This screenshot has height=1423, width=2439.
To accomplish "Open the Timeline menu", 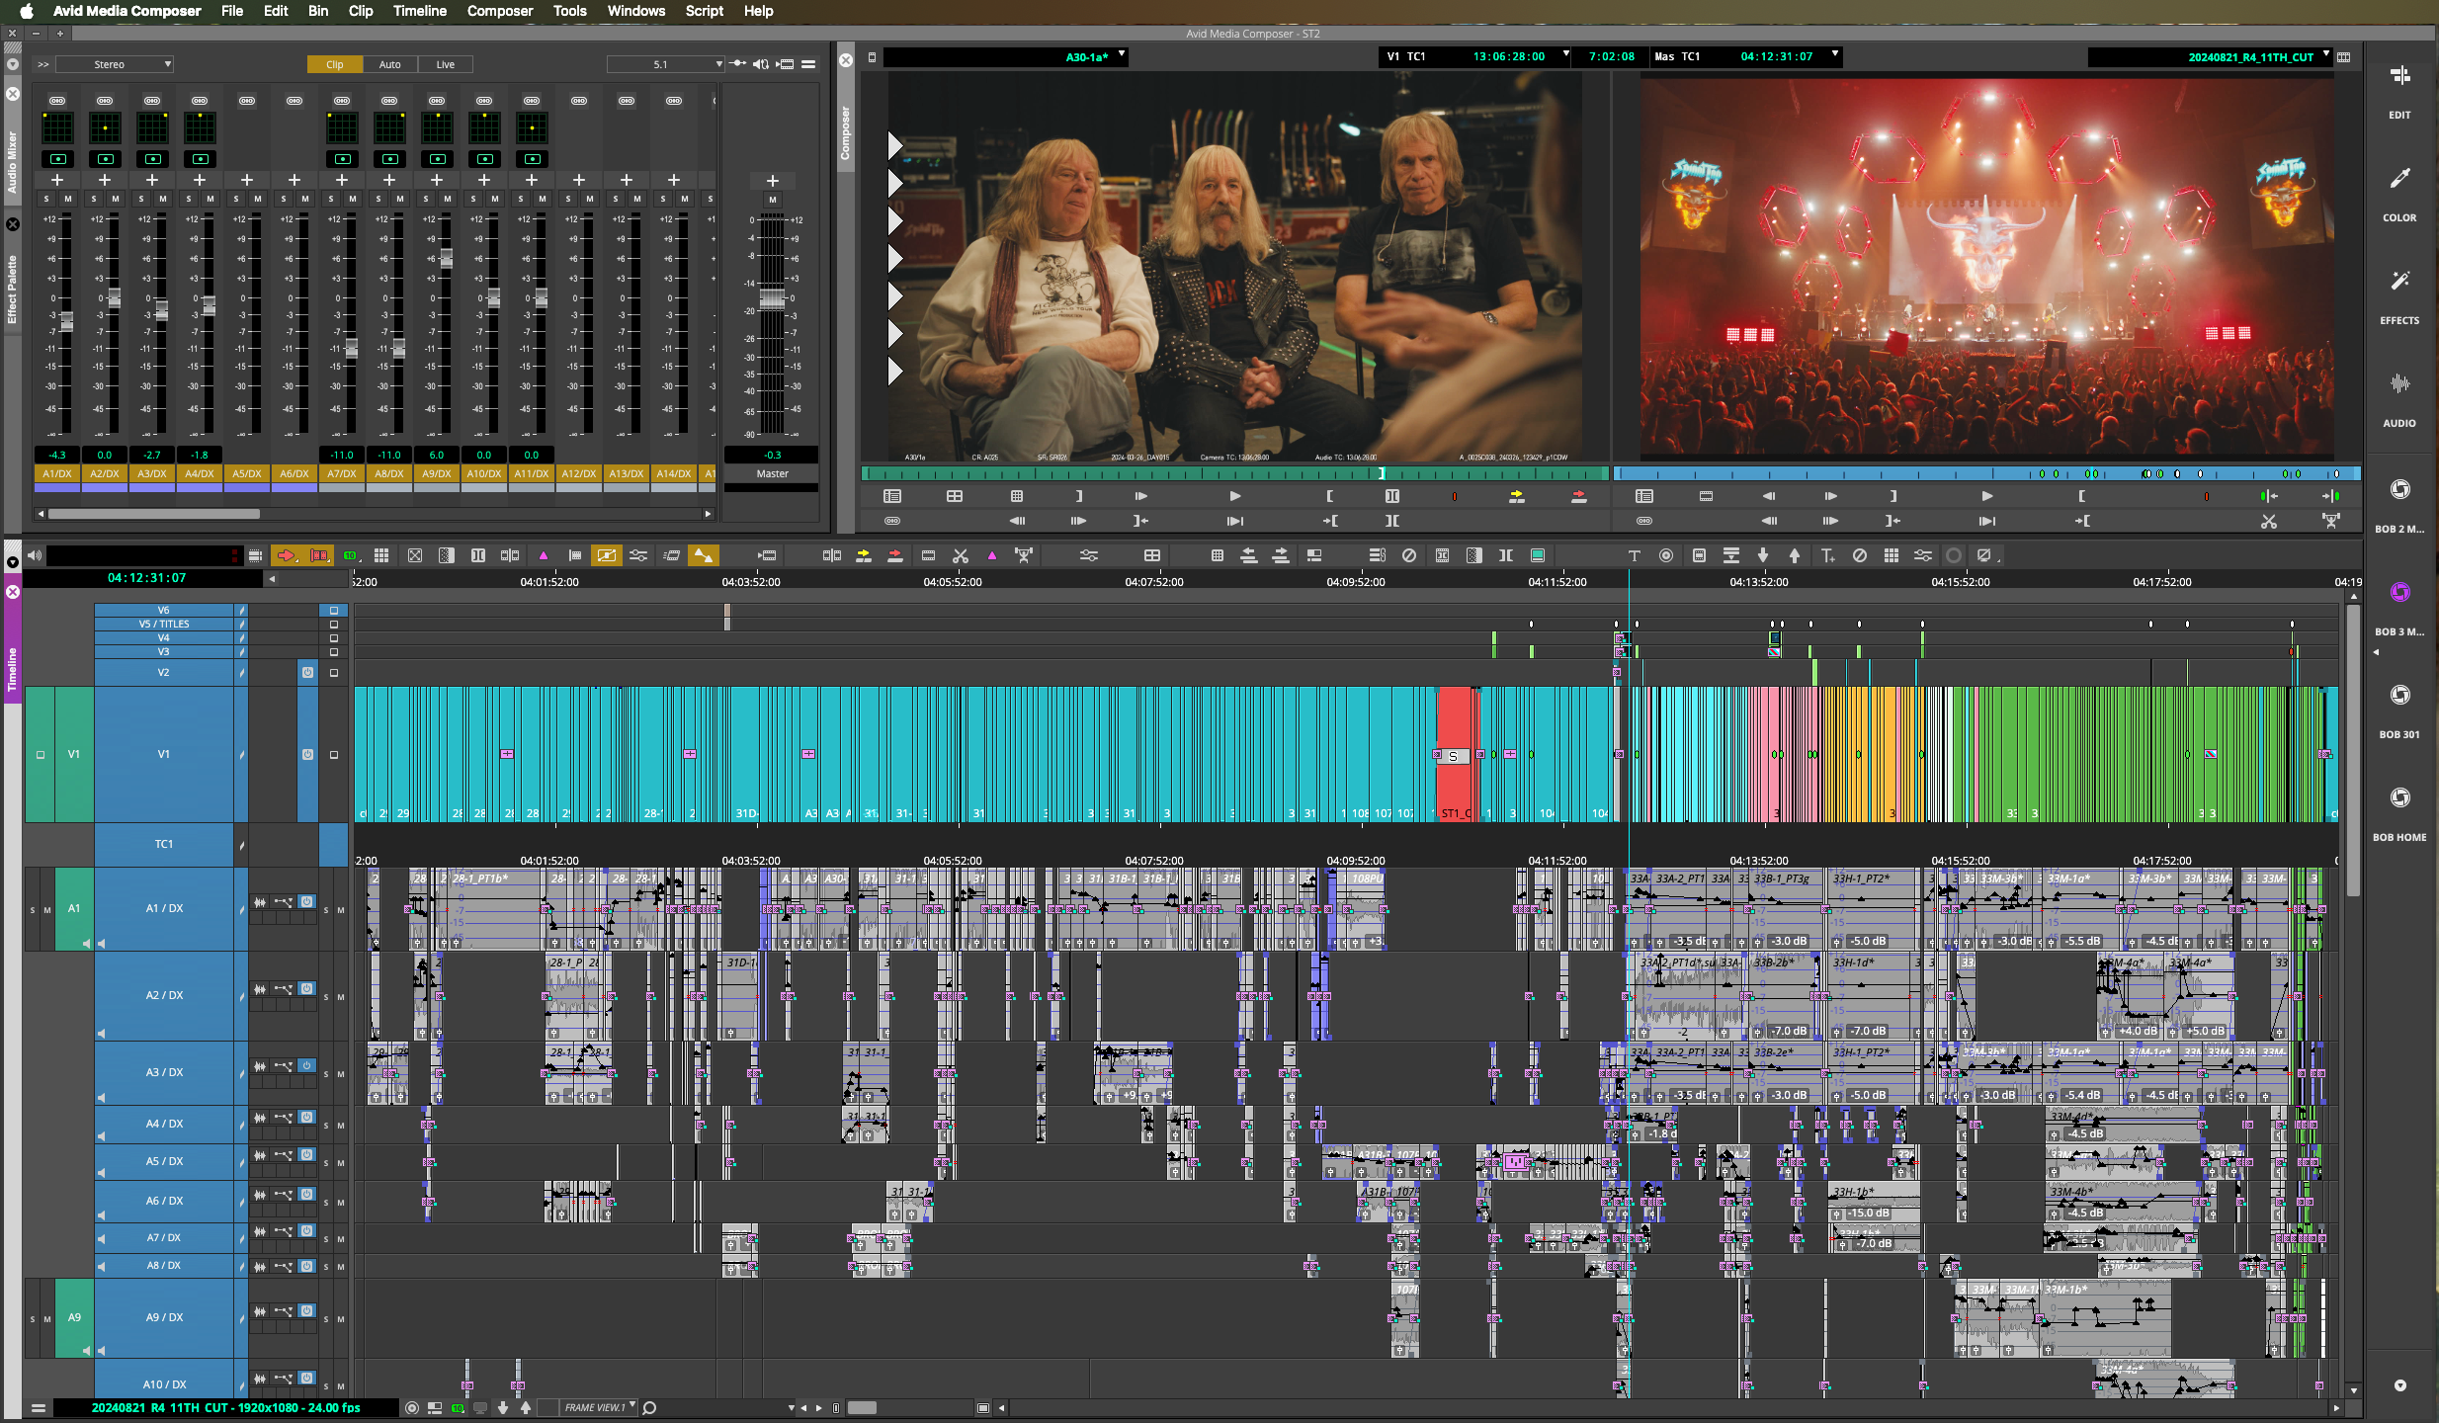I will [420, 11].
